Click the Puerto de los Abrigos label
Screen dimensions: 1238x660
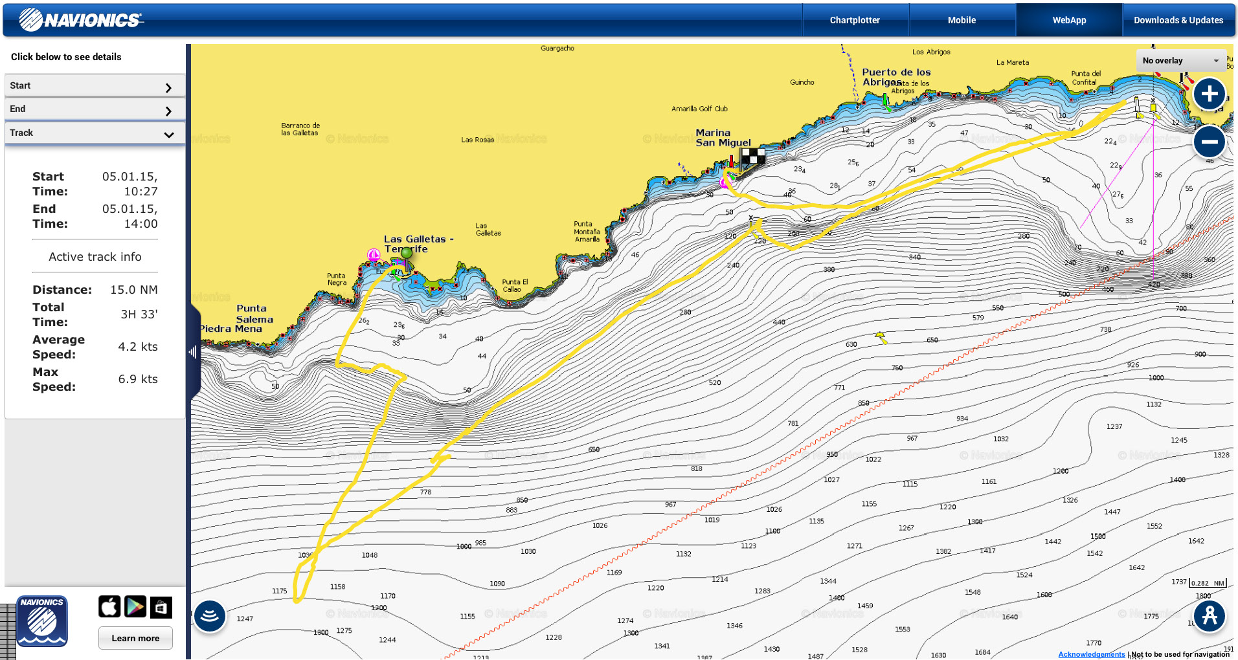click(x=896, y=77)
